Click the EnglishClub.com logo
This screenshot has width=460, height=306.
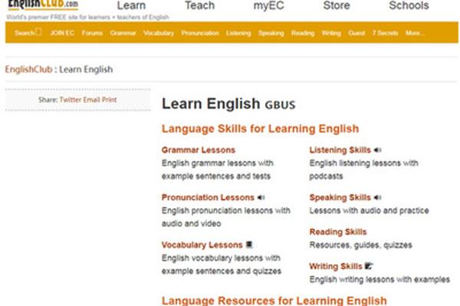(43, 5)
